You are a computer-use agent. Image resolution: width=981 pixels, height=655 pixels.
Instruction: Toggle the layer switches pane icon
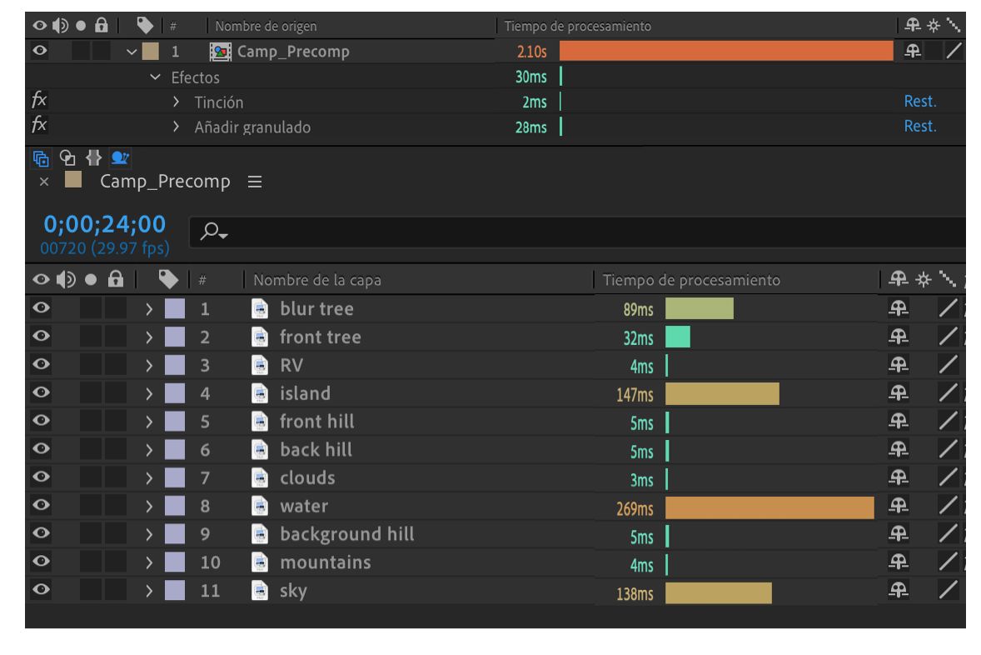coord(40,158)
